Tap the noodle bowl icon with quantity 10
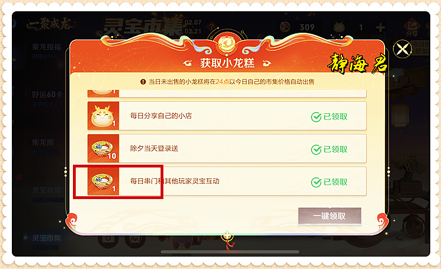The height and width of the screenshot is (269, 441). click(103, 148)
